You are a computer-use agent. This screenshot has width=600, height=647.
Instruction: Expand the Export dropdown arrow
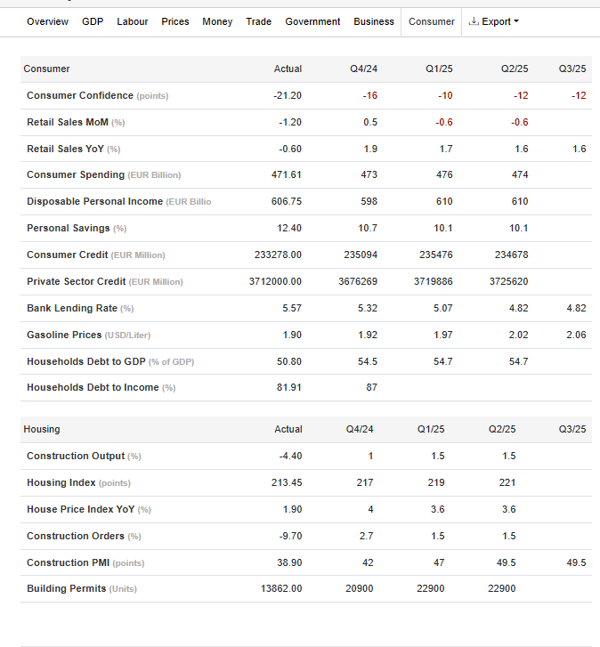pyautogui.click(x=516, y=21)
